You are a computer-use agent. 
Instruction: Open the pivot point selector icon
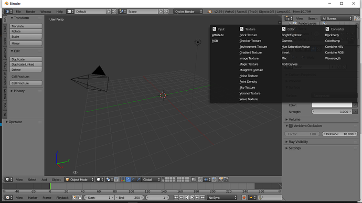click(x=109, y=179)
